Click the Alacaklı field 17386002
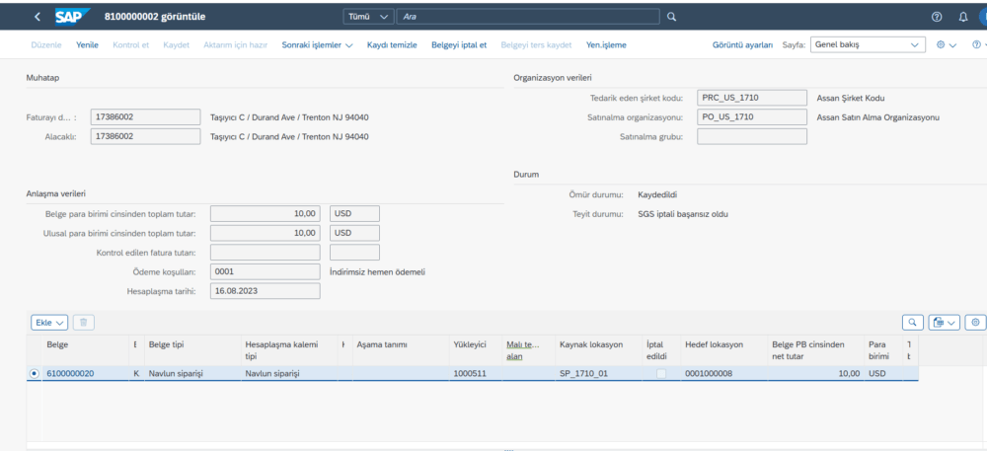The image size is (987, 451). pyautogui.click(x=145, y=136)
